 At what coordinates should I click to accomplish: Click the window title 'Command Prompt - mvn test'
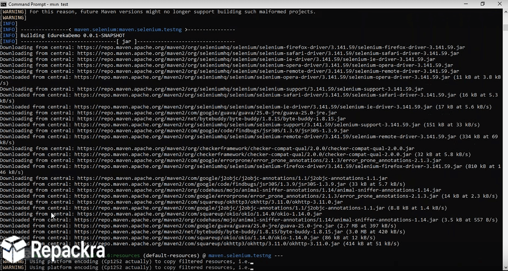pos(38,4)
